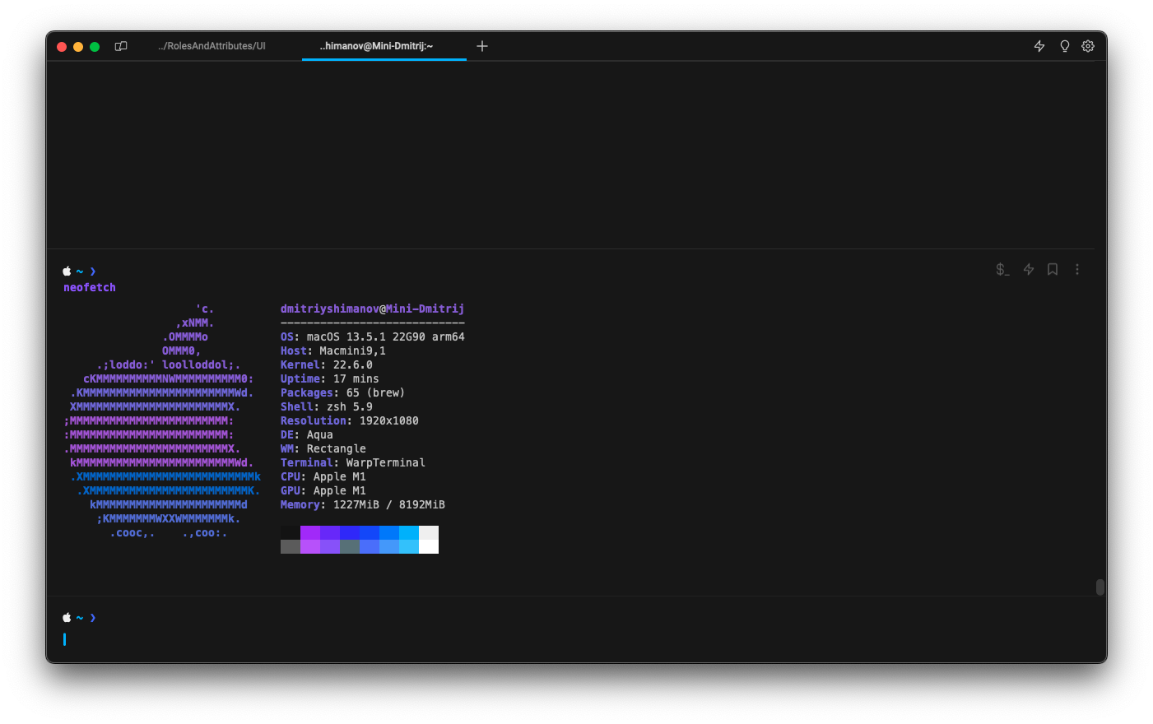Switch to ../RolesAndAttributes/UI tab
Viewport: 1153px width, 724px height.
pos(212,46)
